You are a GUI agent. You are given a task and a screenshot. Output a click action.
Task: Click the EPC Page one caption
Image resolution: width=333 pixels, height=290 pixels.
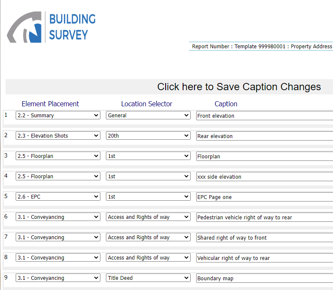click(x=264, y=197)
